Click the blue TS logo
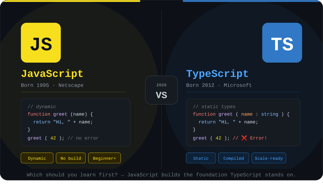This screenshot has width=323, height=185. 282,43
